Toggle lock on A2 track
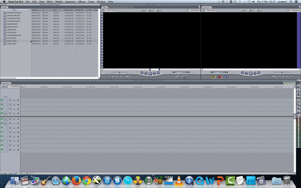This screenshot has height=188, width=301. pyautogui.click(x=14, y=124)
